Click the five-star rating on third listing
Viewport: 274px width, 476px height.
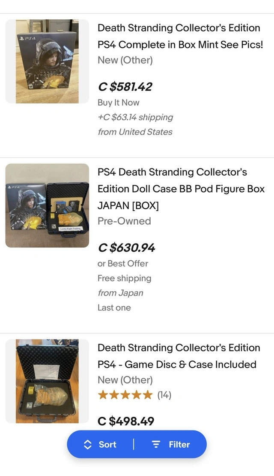pyautogui.click(x=125, y=395)
